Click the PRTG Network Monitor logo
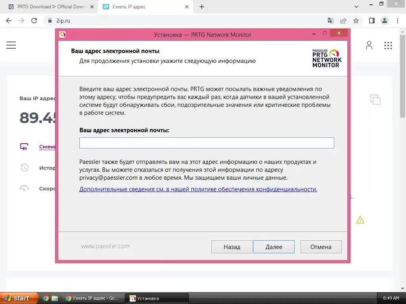Screen dimensions: 406x304 point(327,59)
